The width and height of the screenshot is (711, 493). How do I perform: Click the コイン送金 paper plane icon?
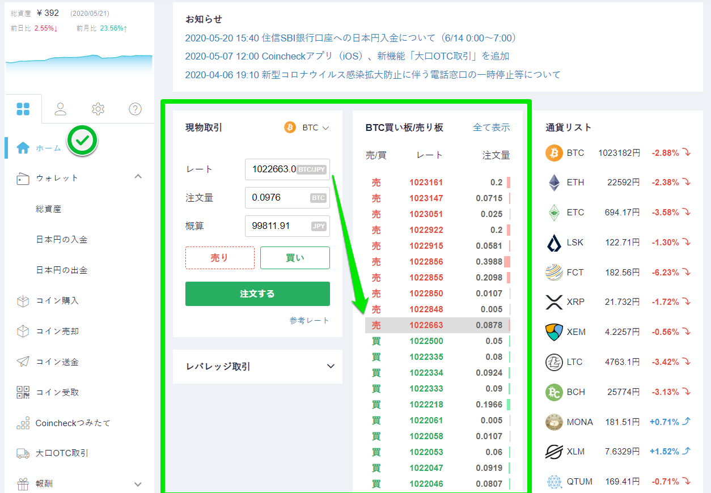24,361
